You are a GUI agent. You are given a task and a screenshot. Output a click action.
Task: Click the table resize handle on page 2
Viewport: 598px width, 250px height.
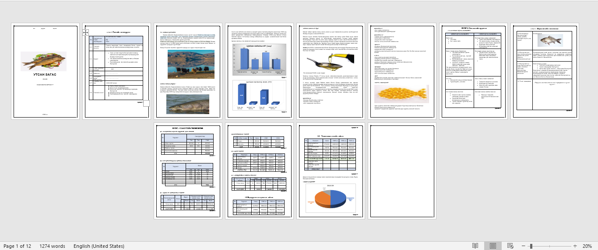[146, 103]
